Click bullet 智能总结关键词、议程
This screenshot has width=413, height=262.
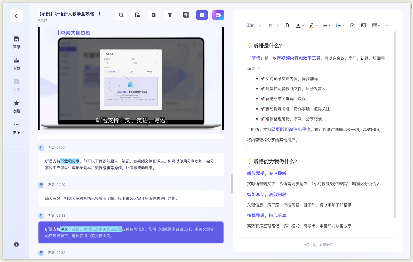pos(285,99)
